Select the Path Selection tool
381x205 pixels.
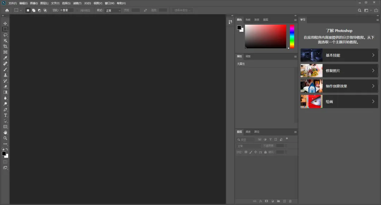click(x=5, y=121)
